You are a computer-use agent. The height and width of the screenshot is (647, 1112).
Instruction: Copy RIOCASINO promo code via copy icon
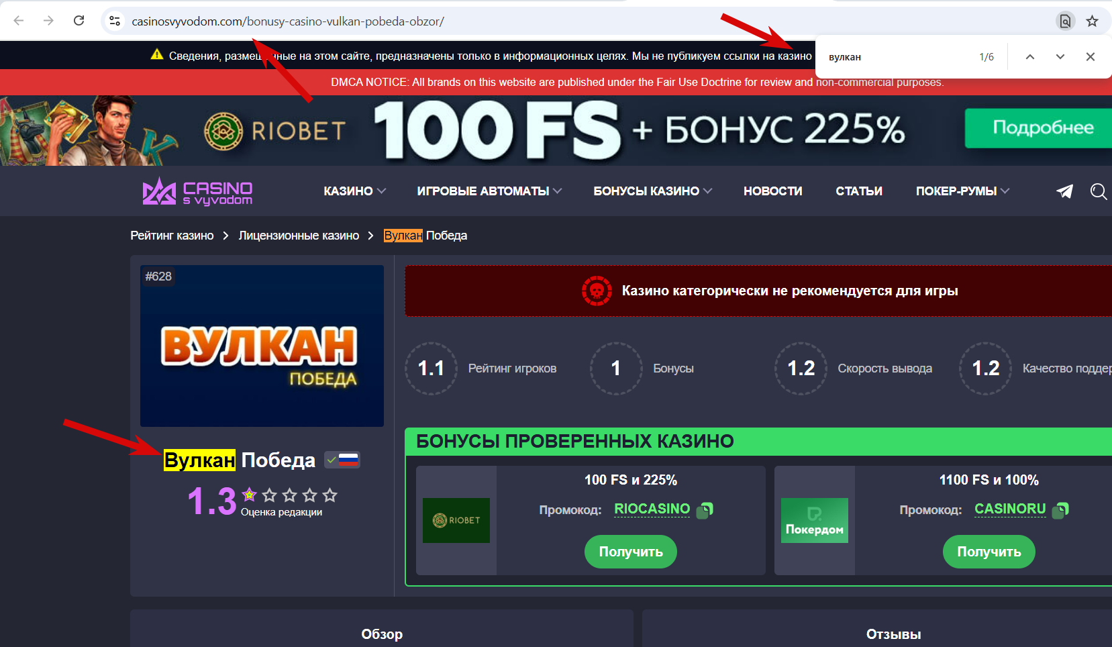[x=705, y=510]
